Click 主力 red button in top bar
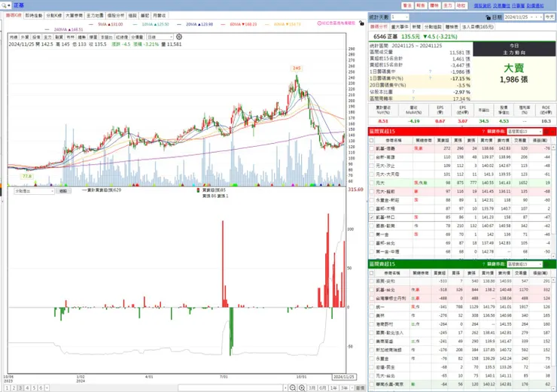 pyautogui.click(x=448, y=6)
